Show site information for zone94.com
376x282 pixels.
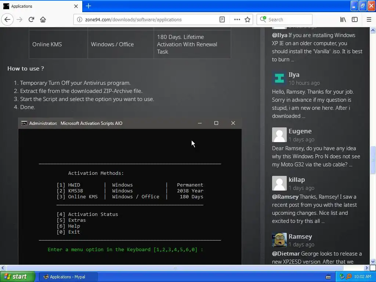pos(80,19)
